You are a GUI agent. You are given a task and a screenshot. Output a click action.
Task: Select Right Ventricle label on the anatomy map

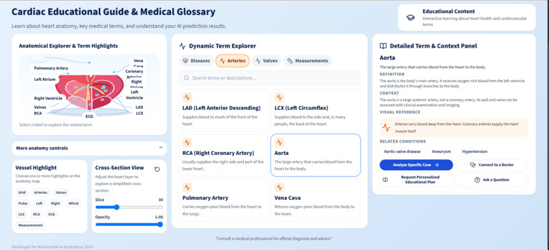click(x=48, y=99)
